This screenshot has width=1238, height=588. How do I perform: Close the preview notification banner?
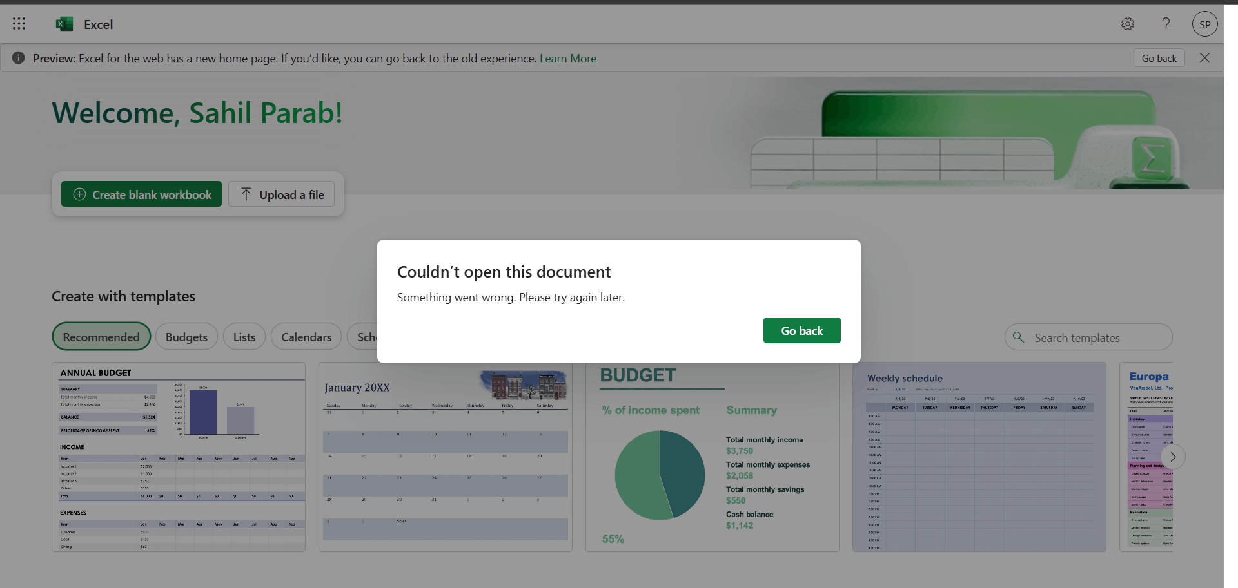coord(1204,58)
